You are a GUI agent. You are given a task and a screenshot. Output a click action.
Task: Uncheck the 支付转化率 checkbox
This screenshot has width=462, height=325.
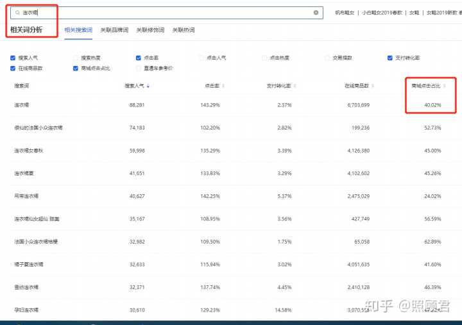pos(389,58)
